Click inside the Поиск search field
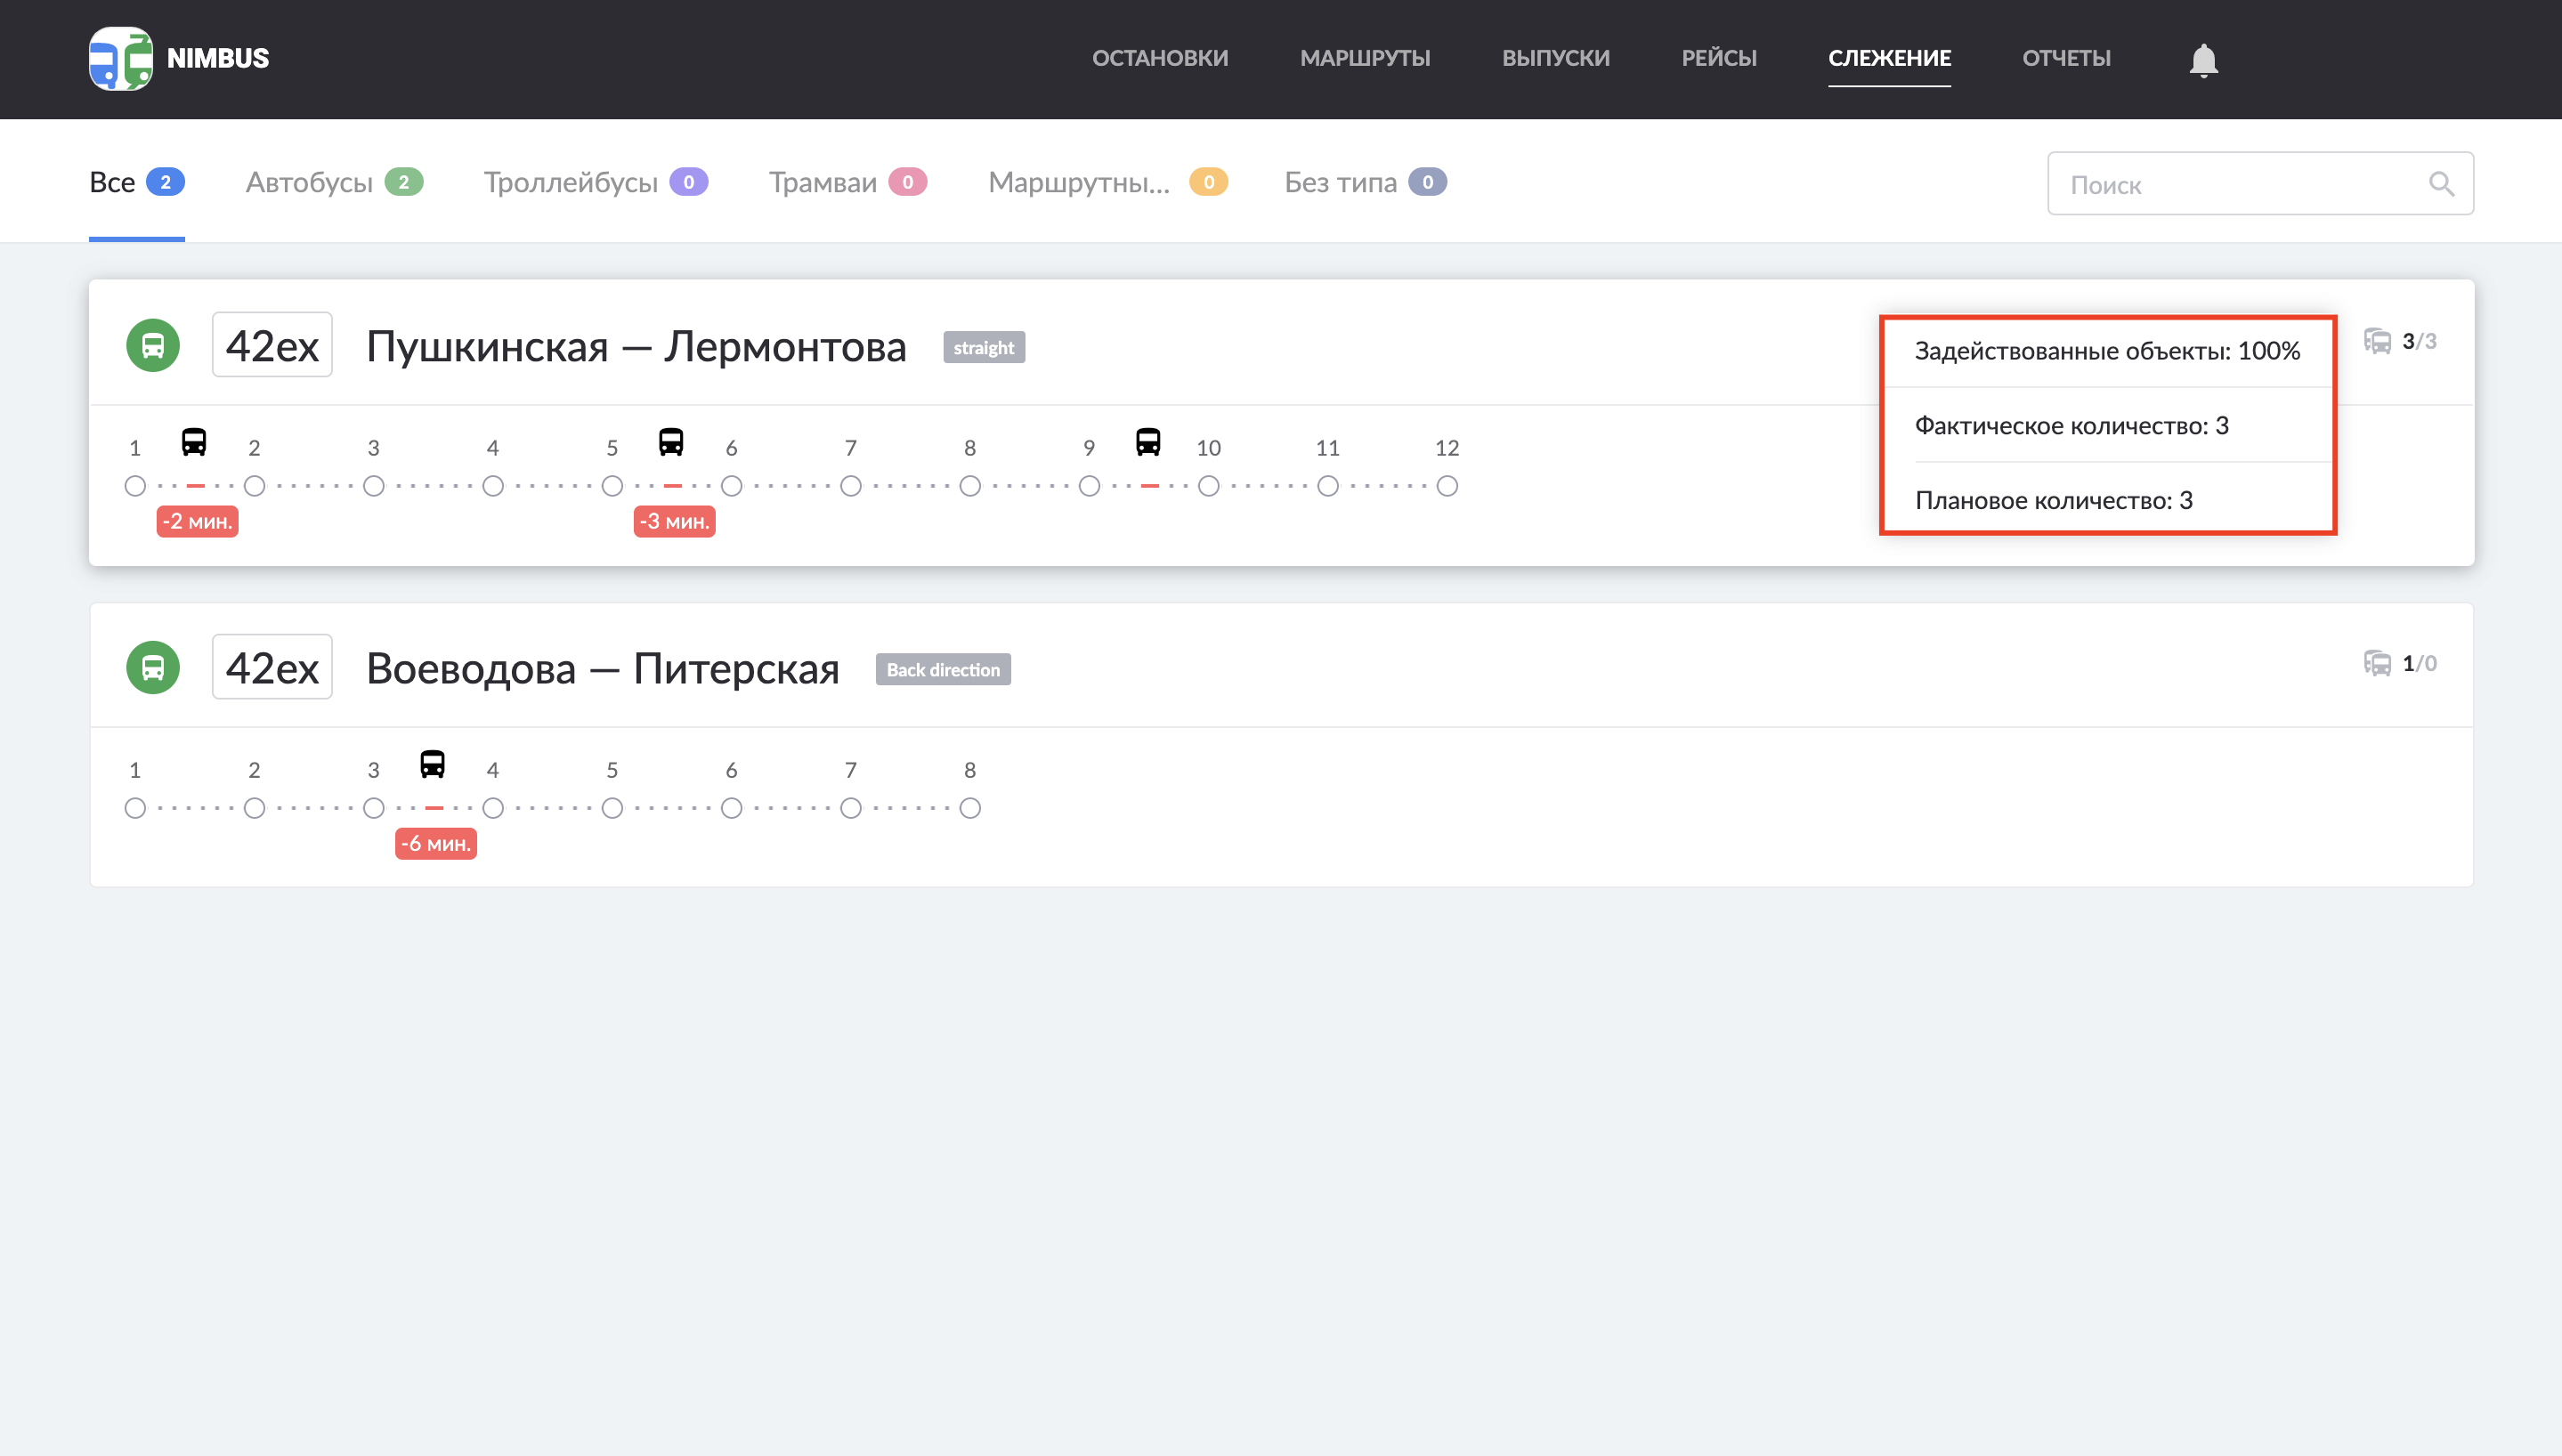2562x1456 pixels. click(2200, 184)
